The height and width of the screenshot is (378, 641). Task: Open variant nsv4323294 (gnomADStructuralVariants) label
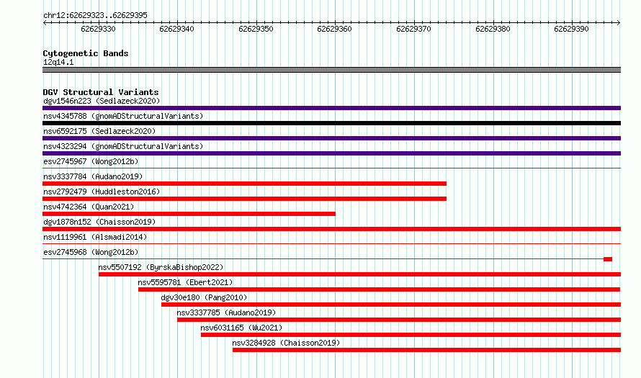pyautogui.click(x=123, y=146)
